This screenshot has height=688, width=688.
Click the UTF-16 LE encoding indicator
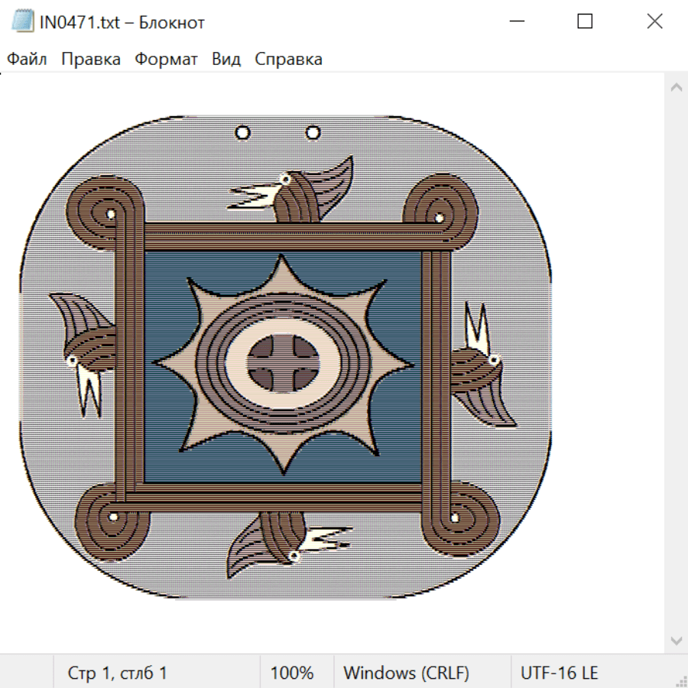click(559, 673)
